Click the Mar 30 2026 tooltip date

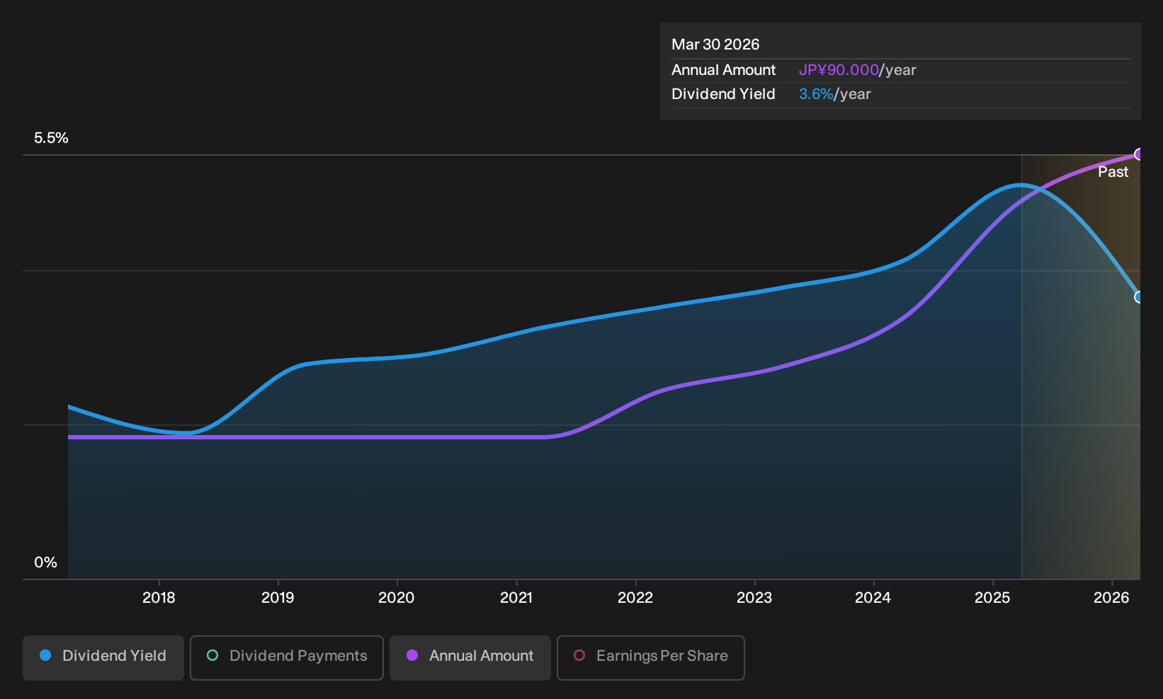715,45
